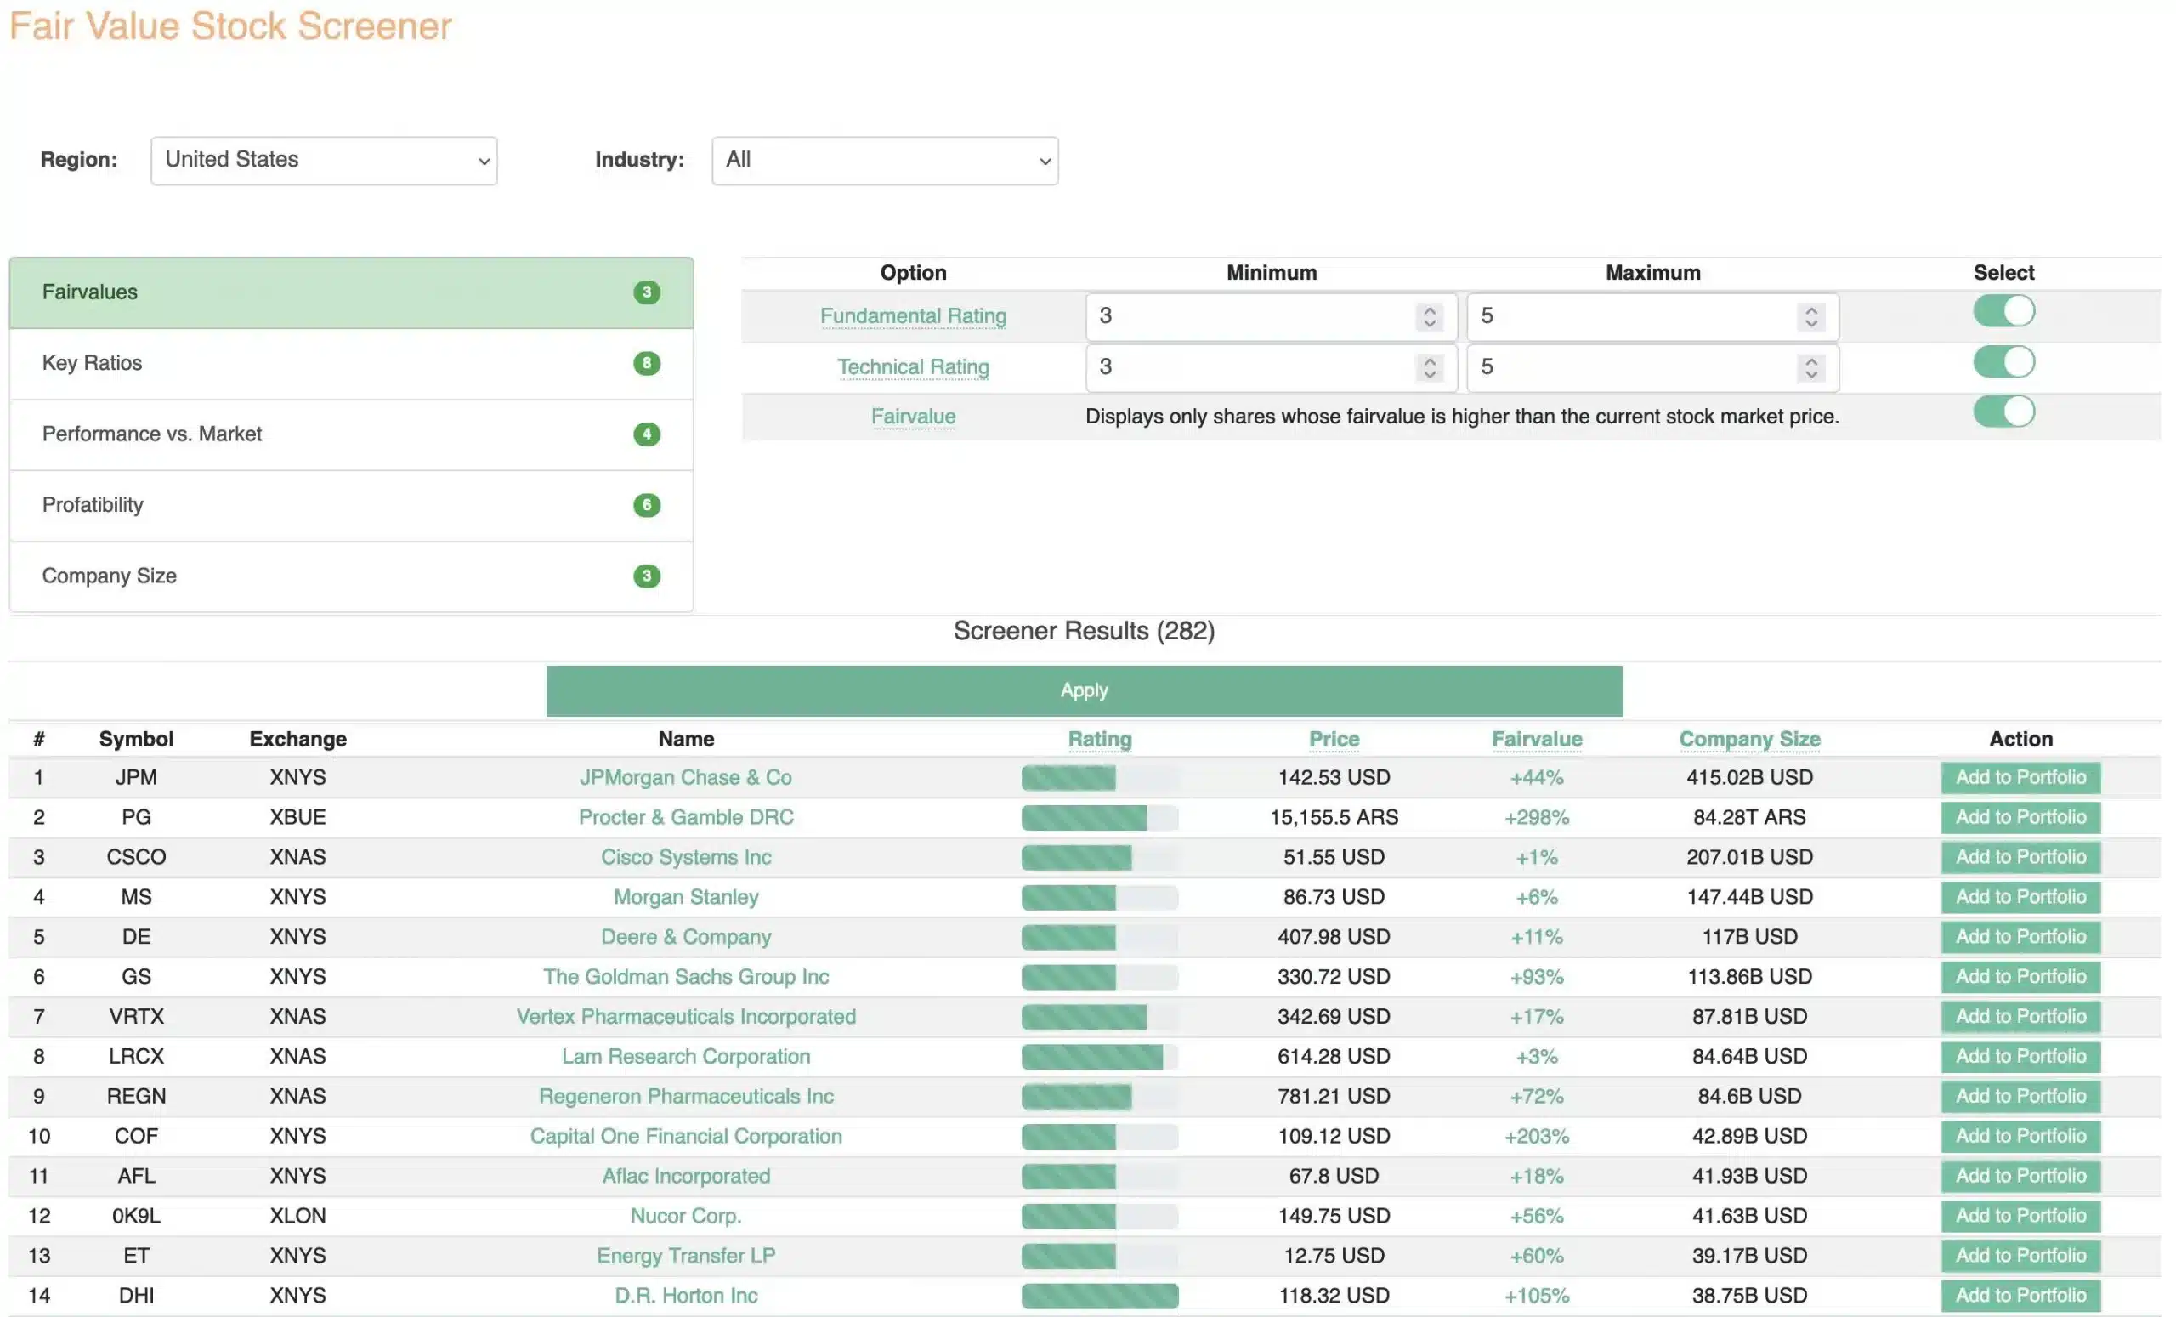
Task: Sort results by Price column
Action: [1334, 740]
